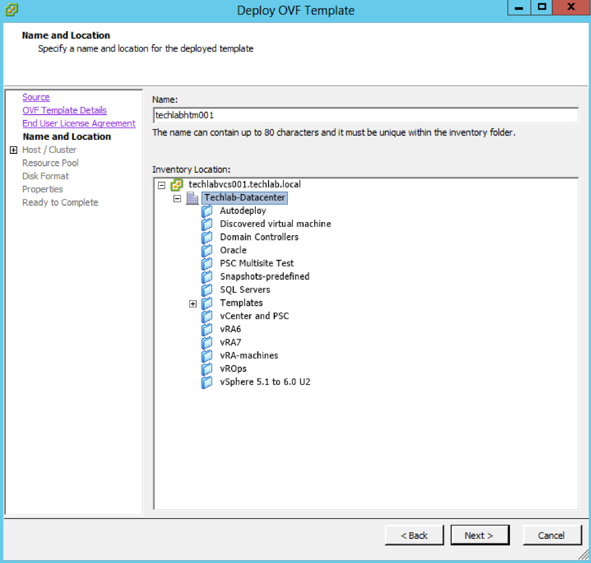This screenshot has height=563, width=591.
Task: Select the vRA7 folder
Action: coord(230,343)
